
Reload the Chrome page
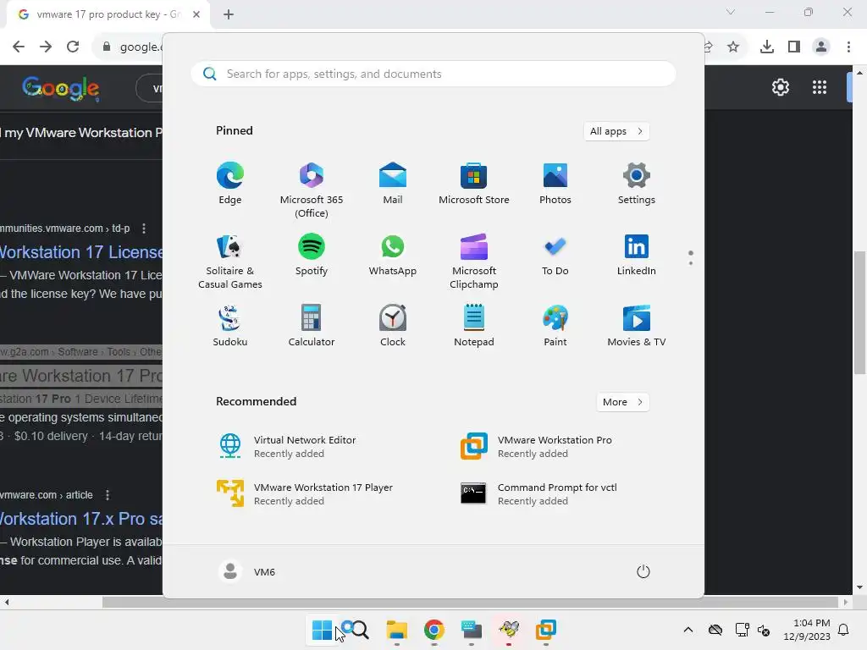click(73, 47)
